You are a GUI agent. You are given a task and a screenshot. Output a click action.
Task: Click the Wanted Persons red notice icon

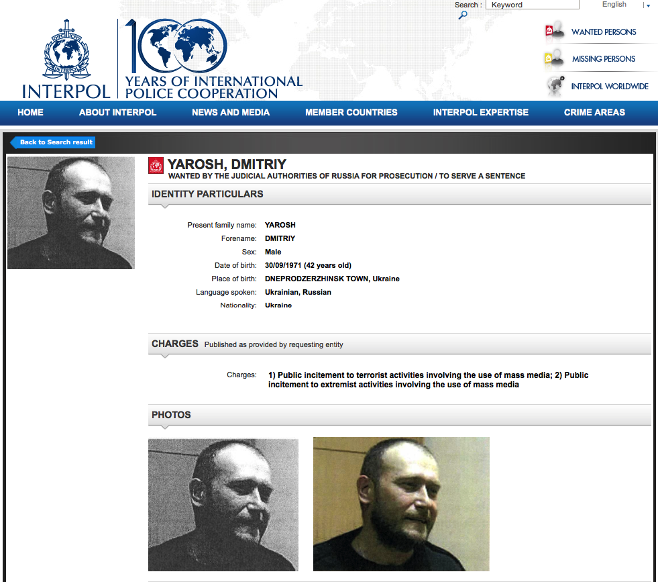555,31
